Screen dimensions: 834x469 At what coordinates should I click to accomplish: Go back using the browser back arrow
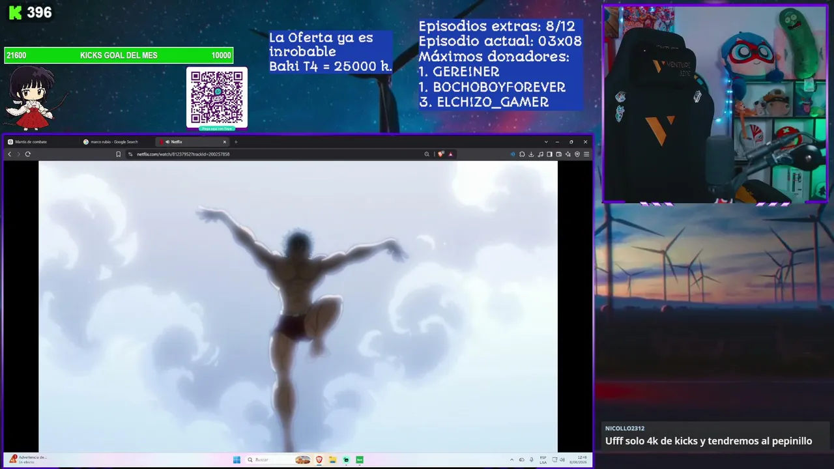pos(10,154)
